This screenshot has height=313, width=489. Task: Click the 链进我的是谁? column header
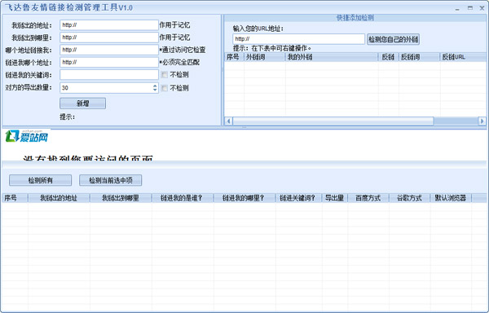point(182,198)
